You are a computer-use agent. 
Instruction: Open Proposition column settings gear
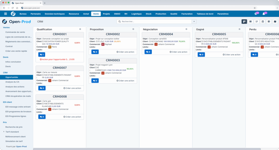pos(133,29)
